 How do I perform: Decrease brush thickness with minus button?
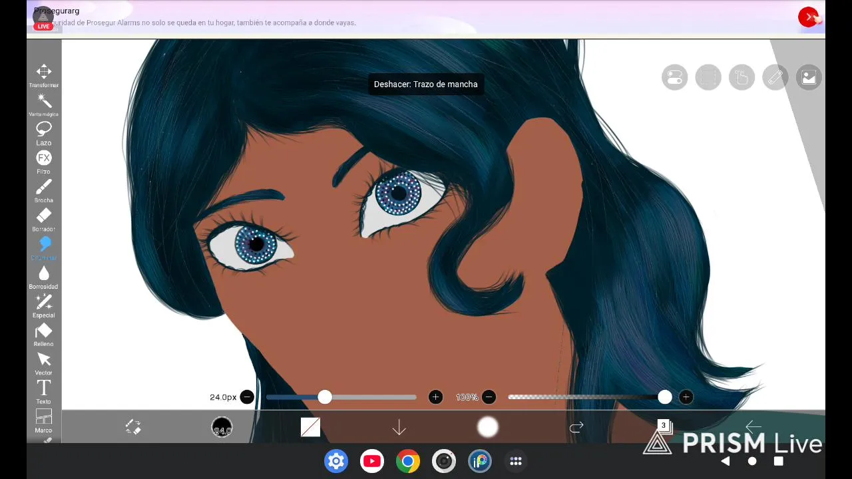click(247, 397)
